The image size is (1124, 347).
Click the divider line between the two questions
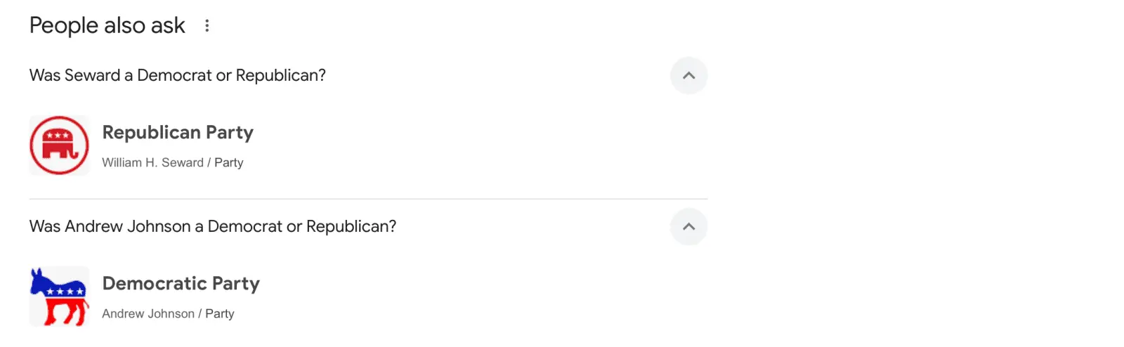click(x=368, y=199)
